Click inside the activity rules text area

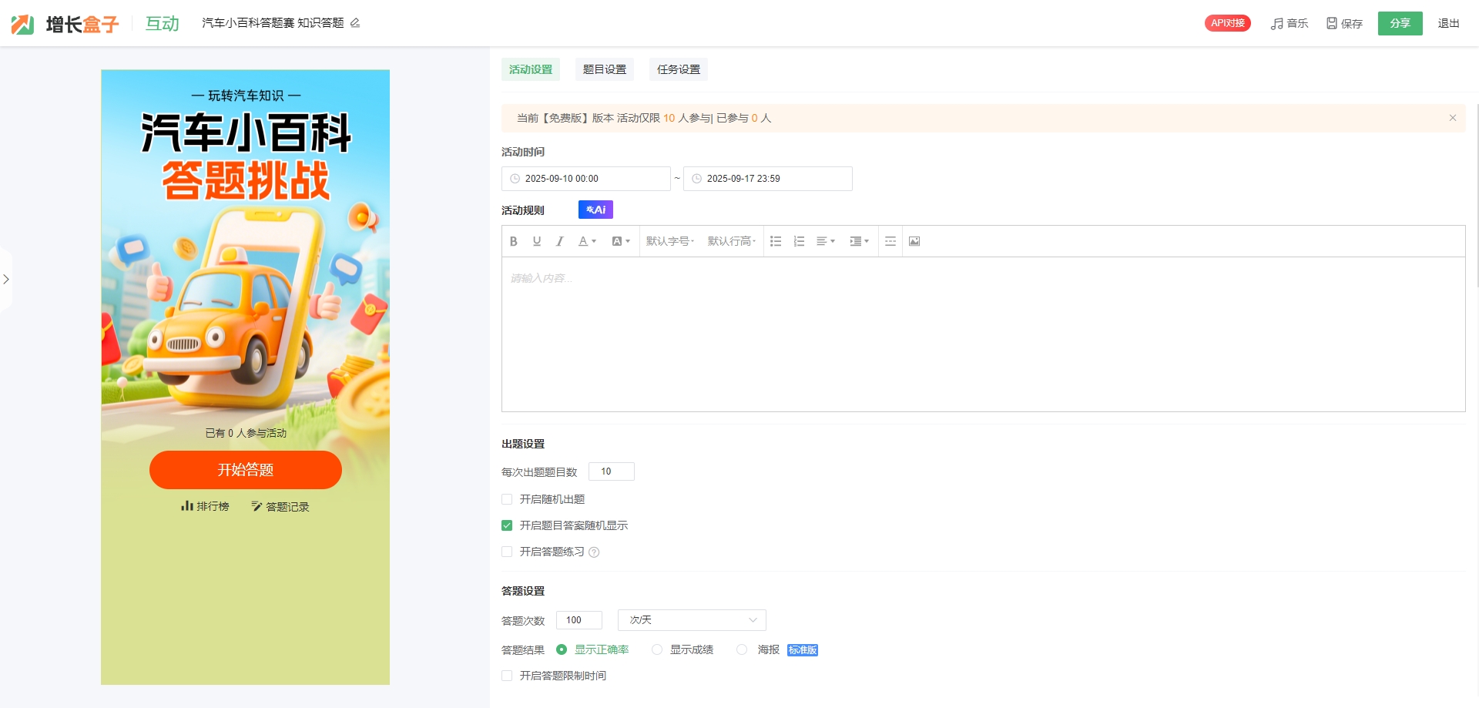tap(984, 334)
